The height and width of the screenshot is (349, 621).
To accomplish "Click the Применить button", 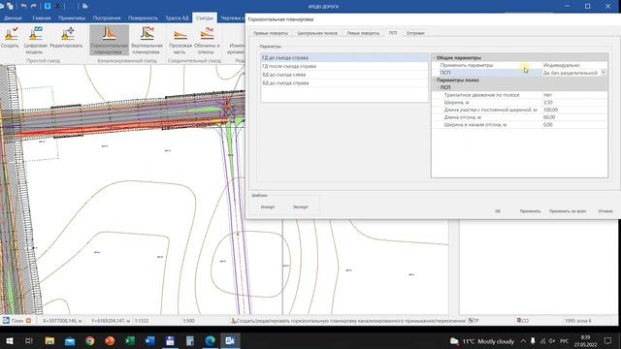I will pos(530,211).
